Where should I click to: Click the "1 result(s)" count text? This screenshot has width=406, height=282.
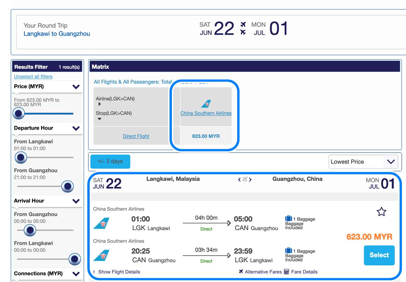click(69, 67)
